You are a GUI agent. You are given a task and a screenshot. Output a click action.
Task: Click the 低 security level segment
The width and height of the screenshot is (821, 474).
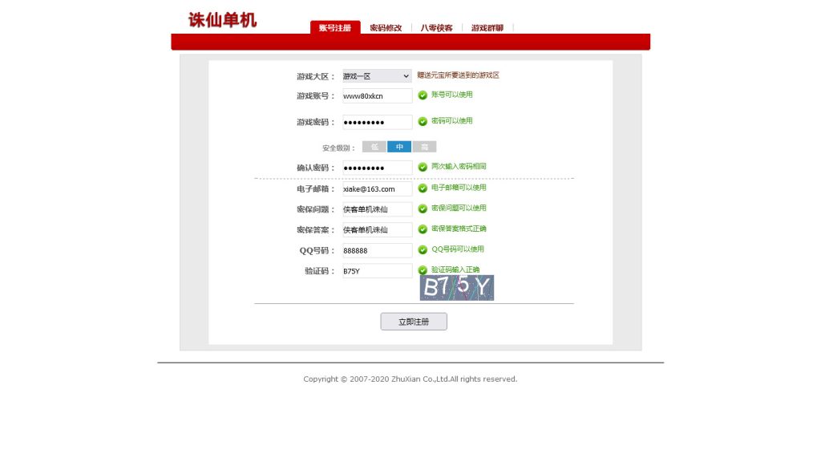click(374, 147)
